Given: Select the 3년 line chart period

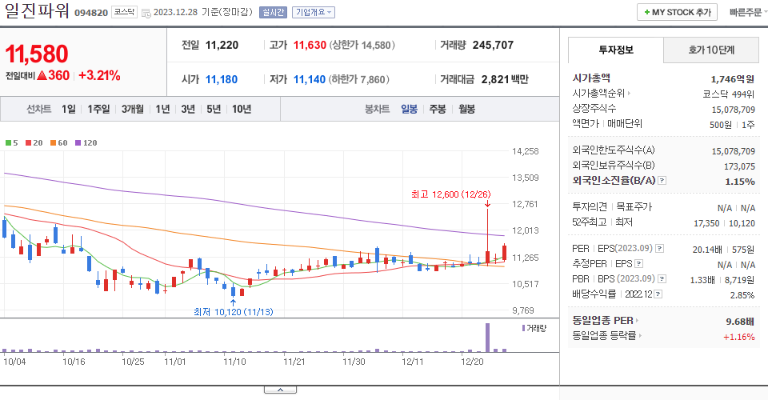Looking at the screenshot, I should pos(188,109).
